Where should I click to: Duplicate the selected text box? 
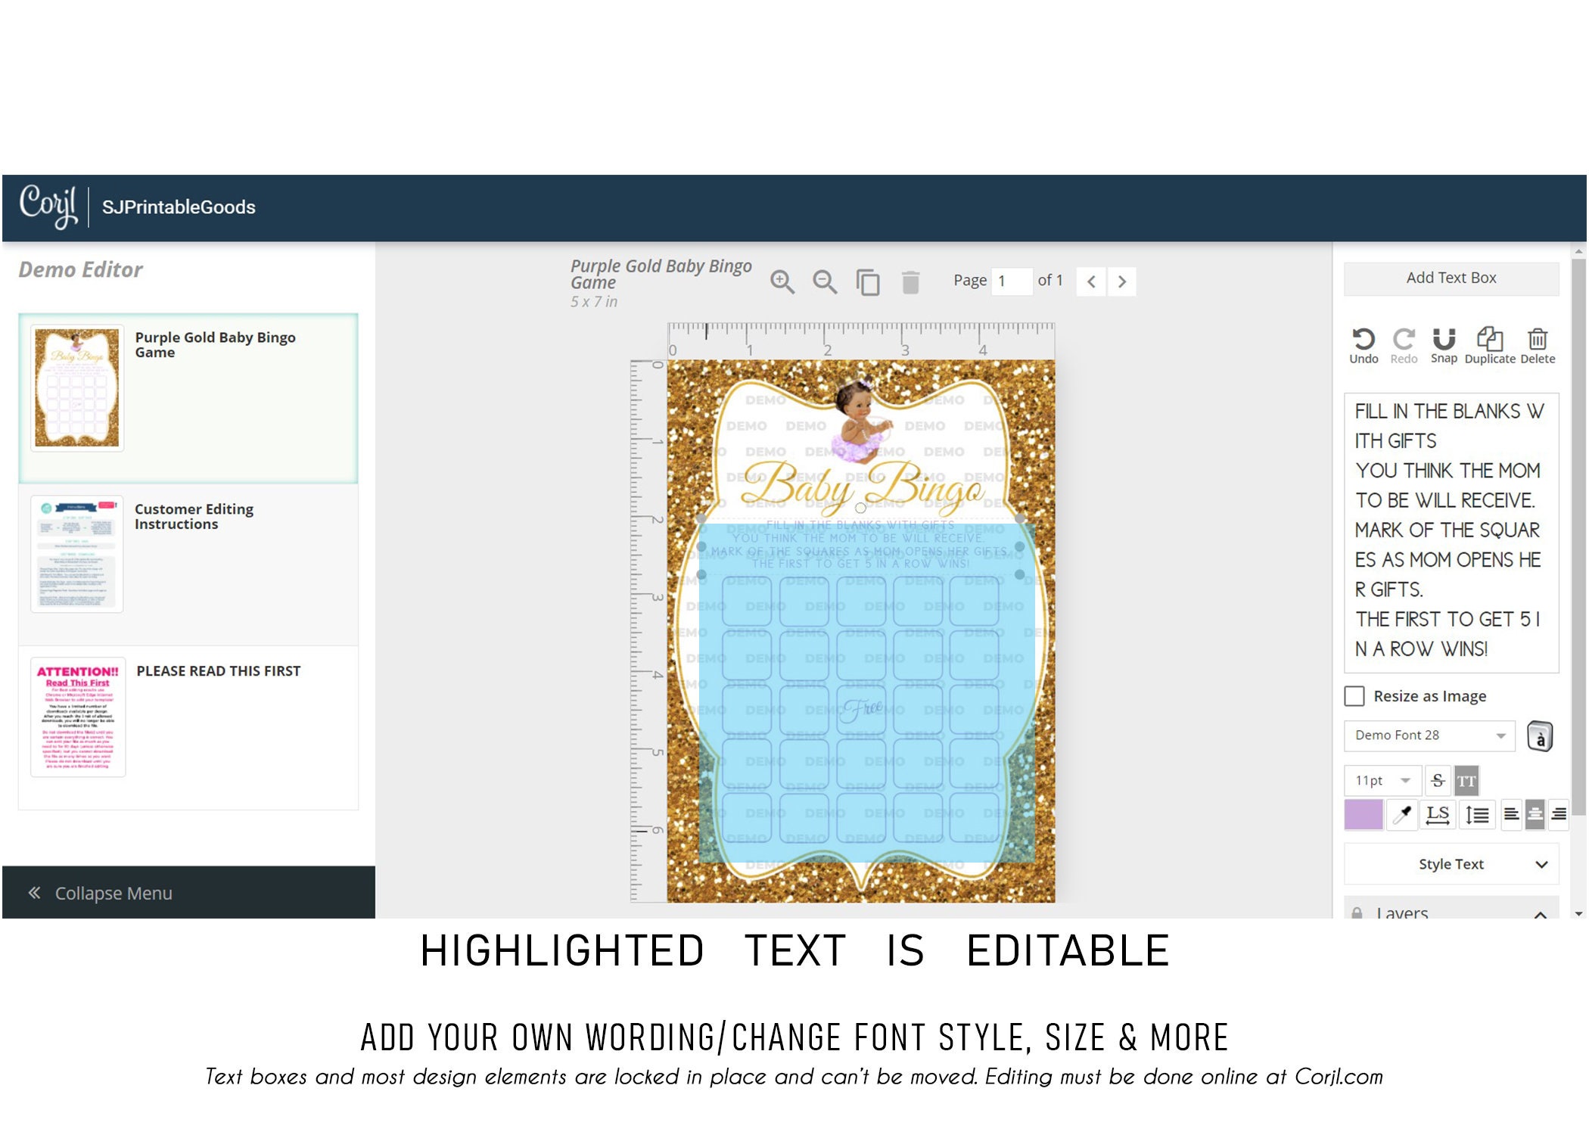(1490, 346)
